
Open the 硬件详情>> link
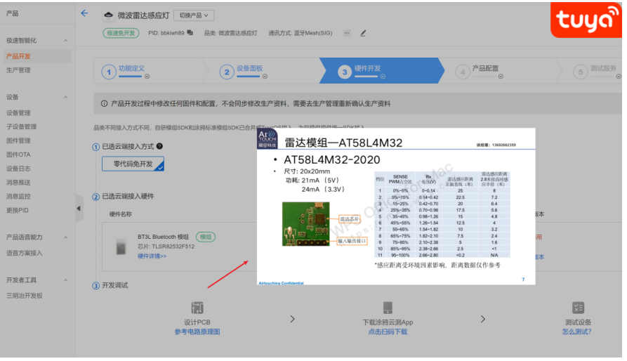click(152, 256)
